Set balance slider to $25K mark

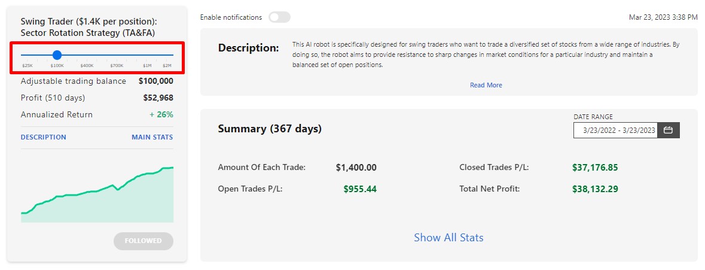pos(27,55)
